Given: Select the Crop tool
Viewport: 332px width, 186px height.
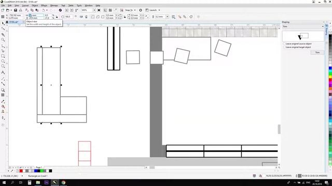Looking at the screenshot, I should pos(3,34).
